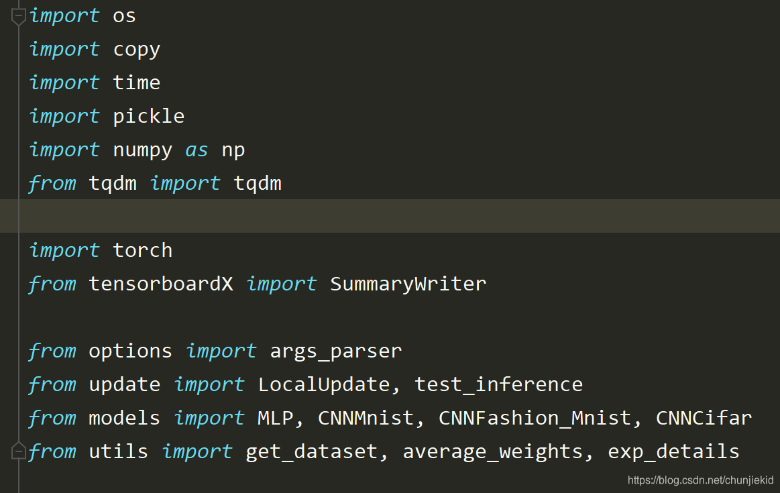Click on CNNFashion_Mnist in models import

pos(535,418)
